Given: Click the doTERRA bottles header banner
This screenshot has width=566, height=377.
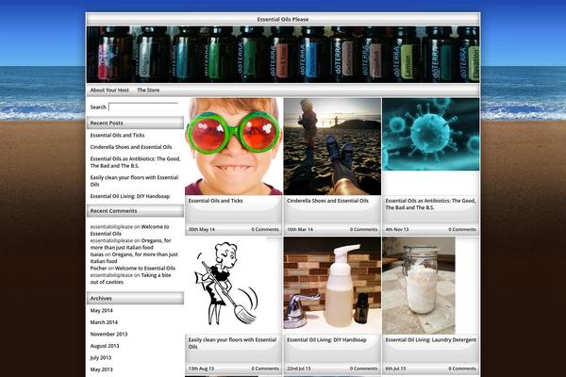Looking at the screenshot, I should point(283,55).
